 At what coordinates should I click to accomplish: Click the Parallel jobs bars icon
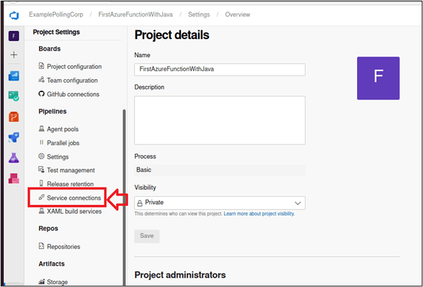pos(42,142)
